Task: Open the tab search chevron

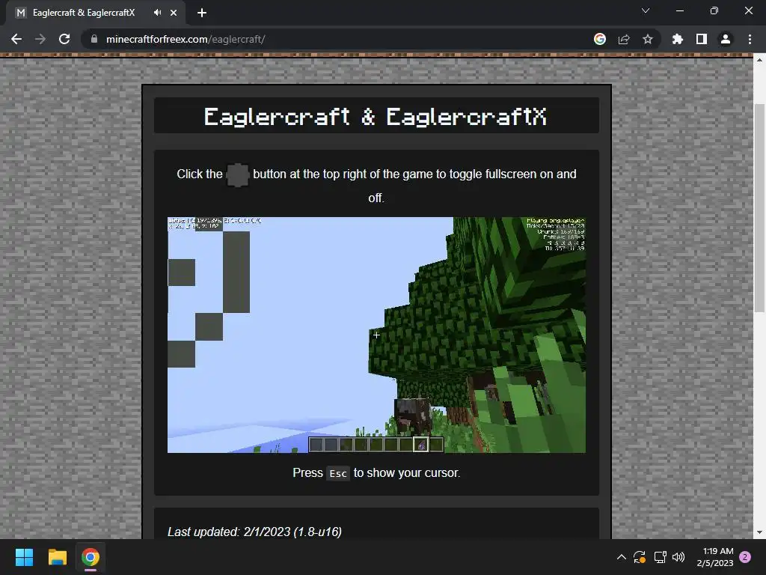Action: coord(646,10)
